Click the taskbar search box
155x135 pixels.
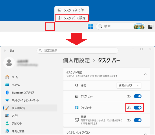point(121,26)
